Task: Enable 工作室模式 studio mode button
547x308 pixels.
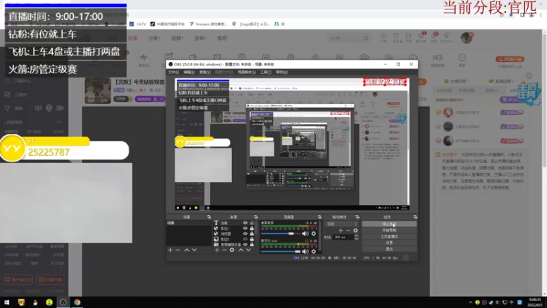Action: tap(389, 236)
